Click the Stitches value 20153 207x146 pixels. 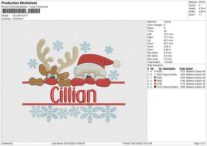pyautogui.click(x=202, y=2)
